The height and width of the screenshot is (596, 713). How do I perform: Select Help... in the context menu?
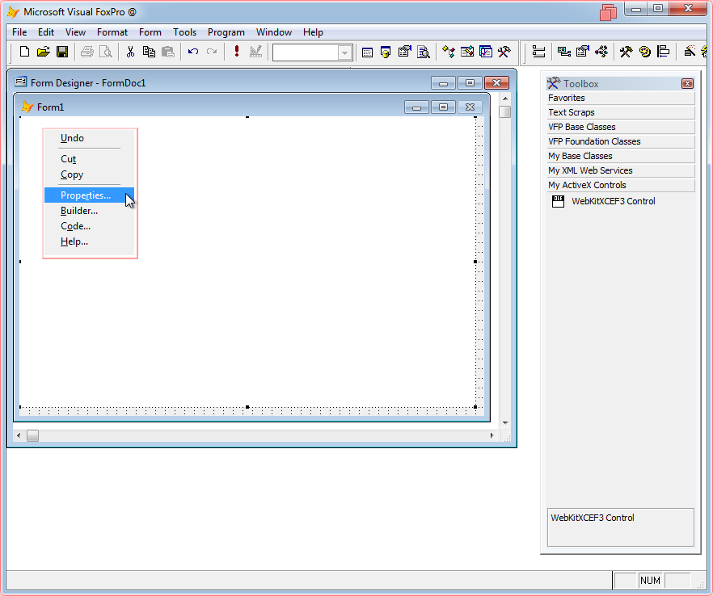89,241
